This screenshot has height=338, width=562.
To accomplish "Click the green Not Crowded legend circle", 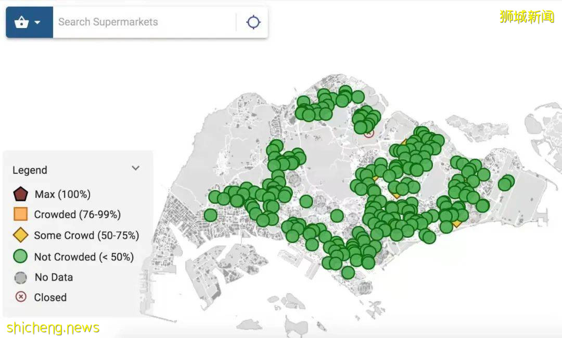I will tap(21, 256).
